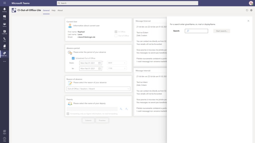
Task: Switch to the About tab
Action: pyautogui.click(x=60, y=10)
